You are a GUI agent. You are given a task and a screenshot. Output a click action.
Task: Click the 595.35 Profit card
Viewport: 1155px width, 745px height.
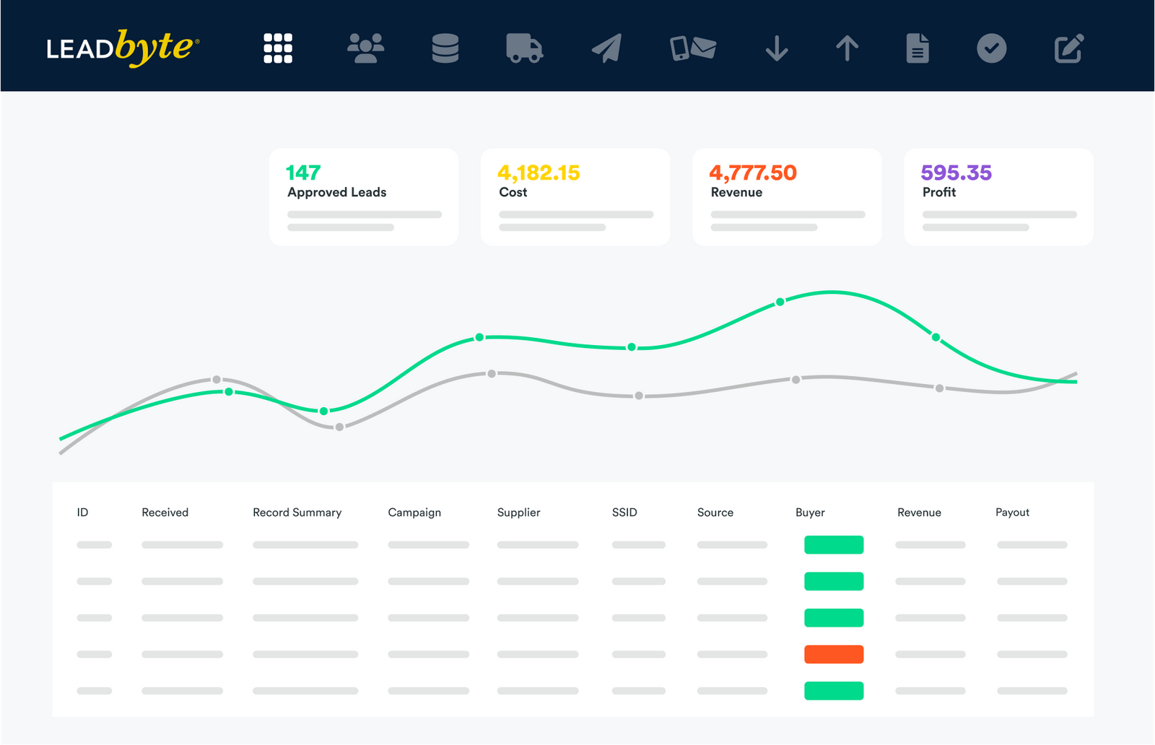point(998,196)
